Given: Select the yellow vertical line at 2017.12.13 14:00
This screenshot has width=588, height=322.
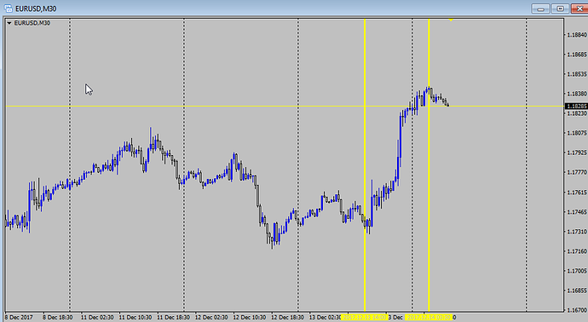Looking at the screenshot, I should pyautogui.click(x=365, y=165).
